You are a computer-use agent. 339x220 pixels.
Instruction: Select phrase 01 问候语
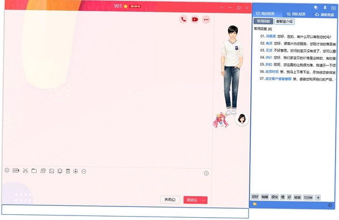coord(295,36)
